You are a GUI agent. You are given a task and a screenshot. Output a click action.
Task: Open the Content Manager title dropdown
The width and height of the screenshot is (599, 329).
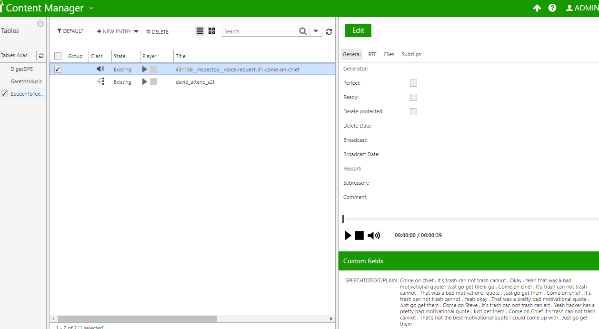point(91,8)
